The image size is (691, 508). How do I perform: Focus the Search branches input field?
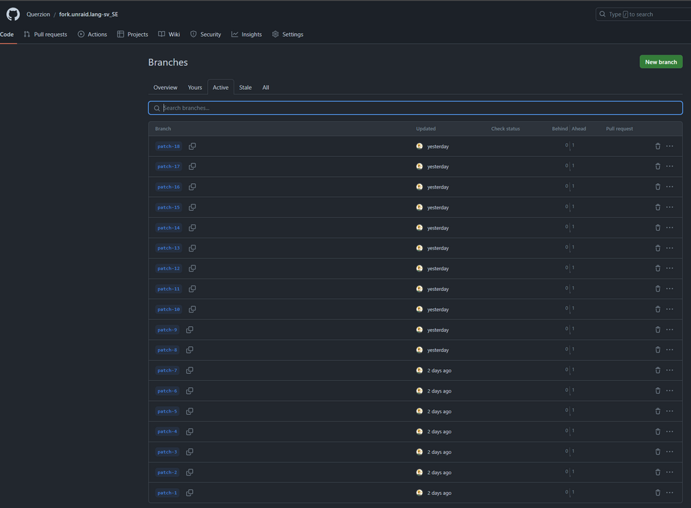point(415,108)
